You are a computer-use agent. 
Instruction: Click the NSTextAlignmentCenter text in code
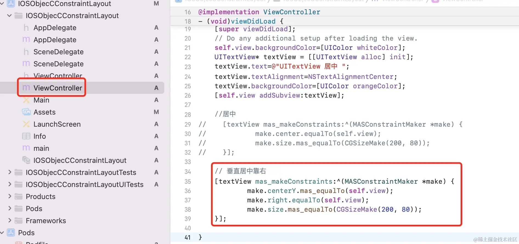tap(351, 77)
